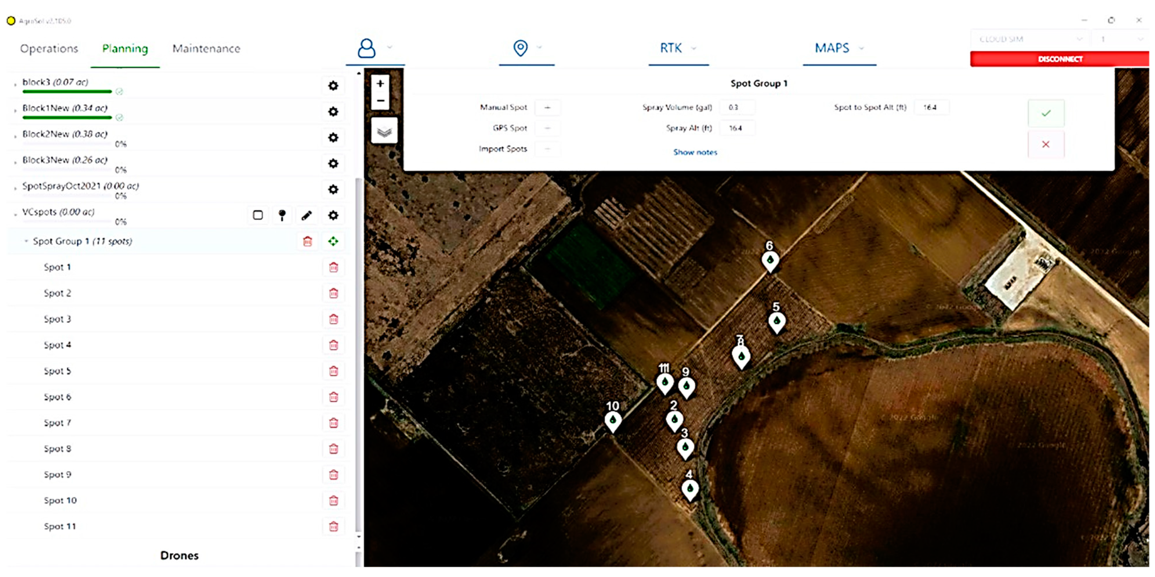The width and height of the screenshot is (1155, 577).
Task: Expand the Block1New tree node
Action: click(15, 110)
